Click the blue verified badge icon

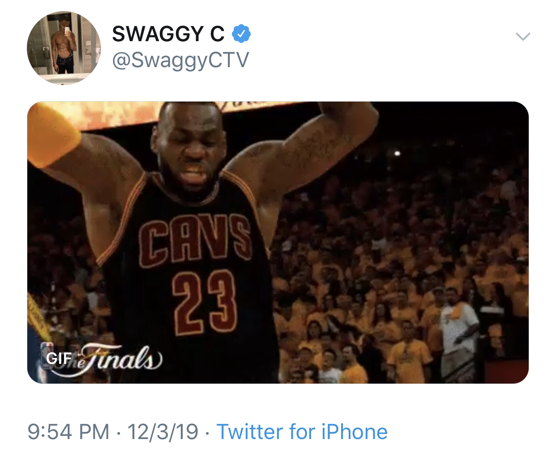[241, 34]
